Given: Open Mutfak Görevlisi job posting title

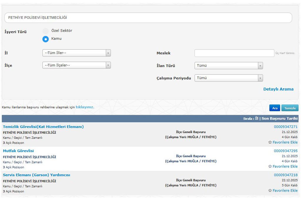Looking at the screenshot, I should click(x=18, y=151).
